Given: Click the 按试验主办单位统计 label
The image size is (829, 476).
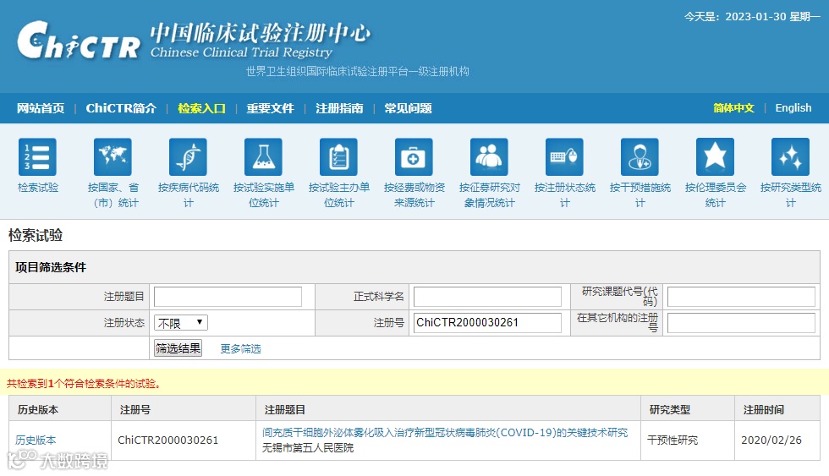Looking at the screenshot, I should click(339, 195).
